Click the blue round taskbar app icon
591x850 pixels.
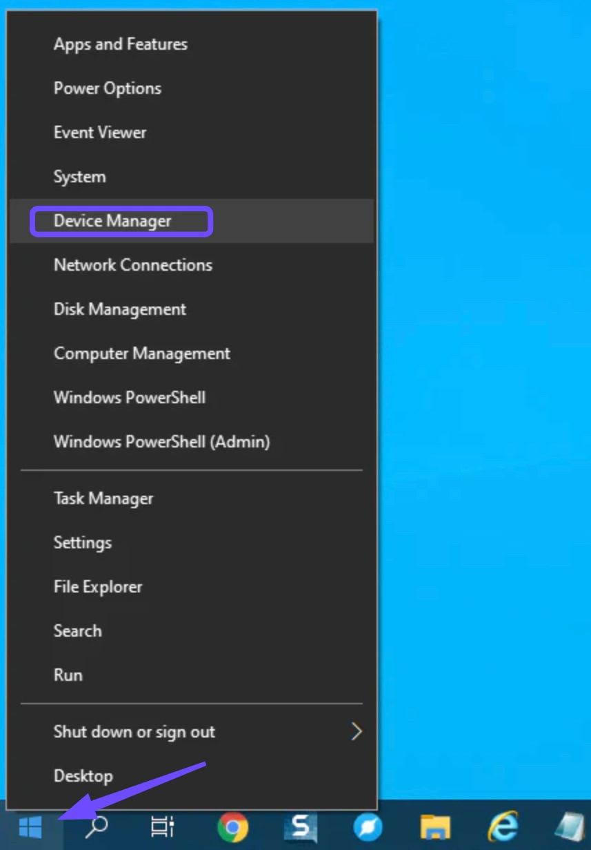368,827
